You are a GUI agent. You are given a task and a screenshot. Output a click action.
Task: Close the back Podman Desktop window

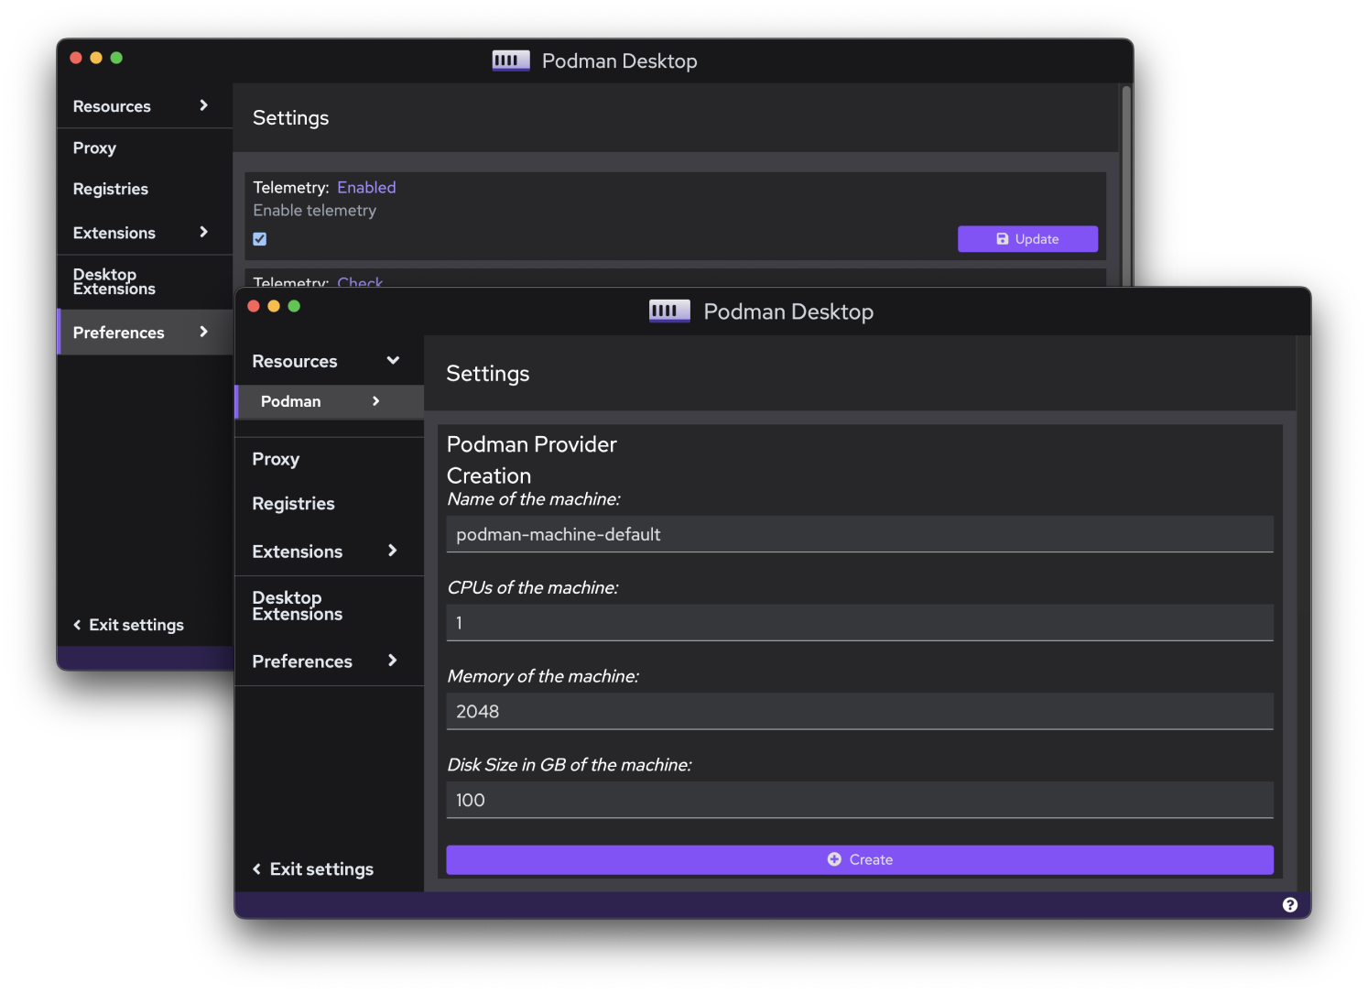tap(76, 58)
